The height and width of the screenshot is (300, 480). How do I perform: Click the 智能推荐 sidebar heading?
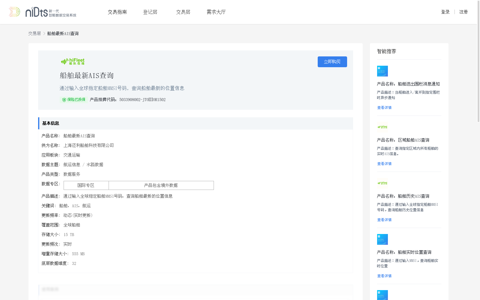[387, 51]
